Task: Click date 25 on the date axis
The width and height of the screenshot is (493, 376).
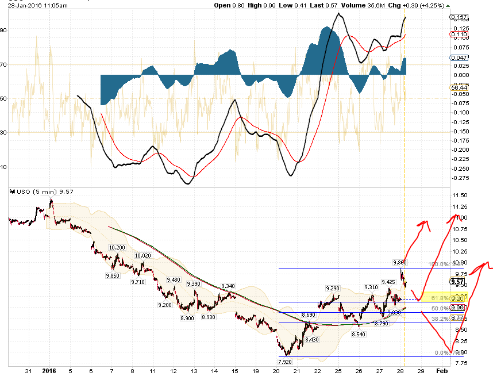Action: click(338, 371)
